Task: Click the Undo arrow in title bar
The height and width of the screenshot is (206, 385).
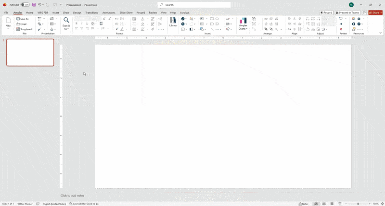Action: pos(39,5)
